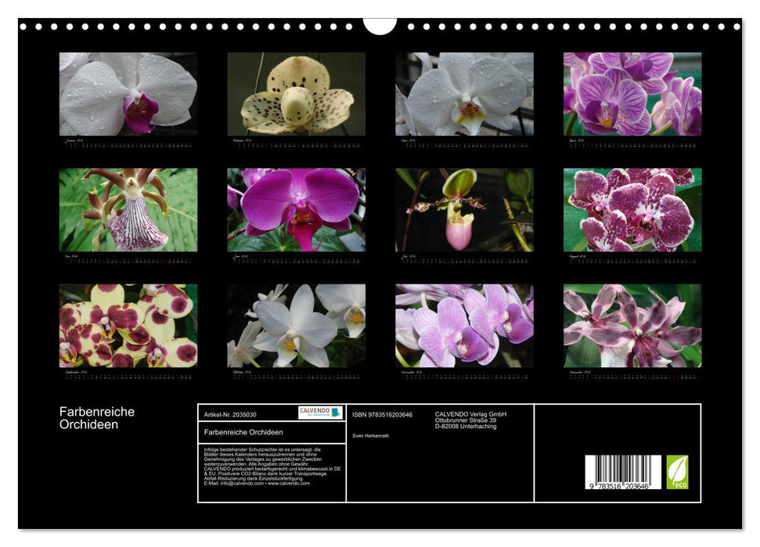Open the September yellow and maroon orchids
The height and width of the screenshot is (547, 760).
click(x=128, y=325)
